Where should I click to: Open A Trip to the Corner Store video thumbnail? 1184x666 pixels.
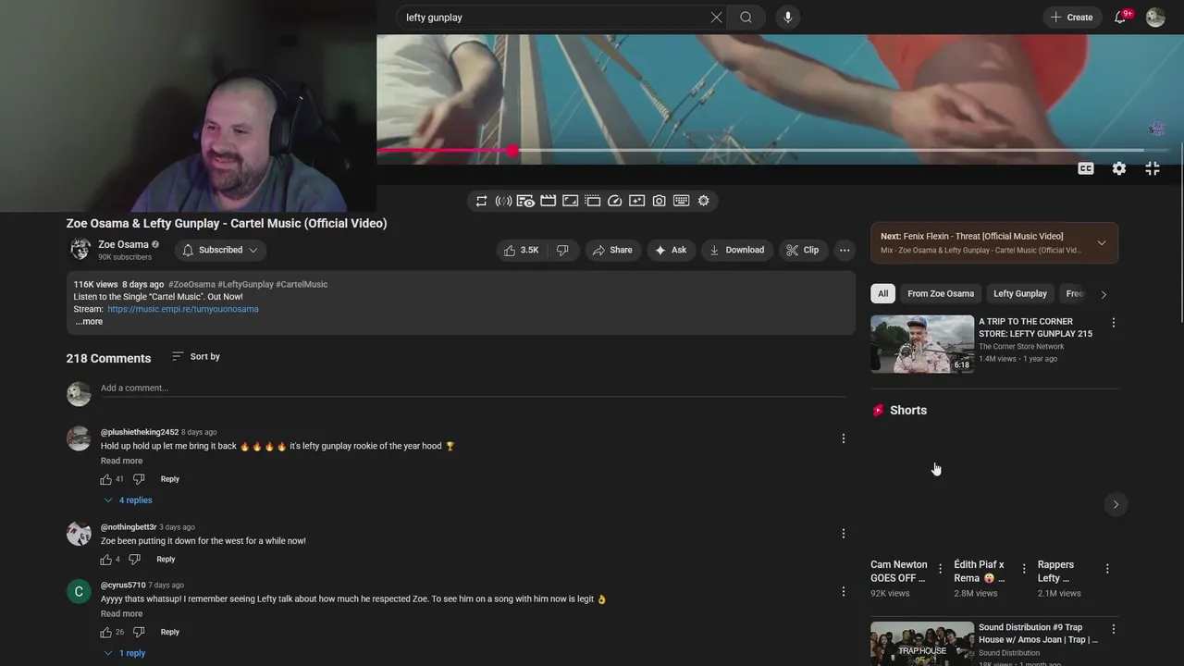click(922, 344)
